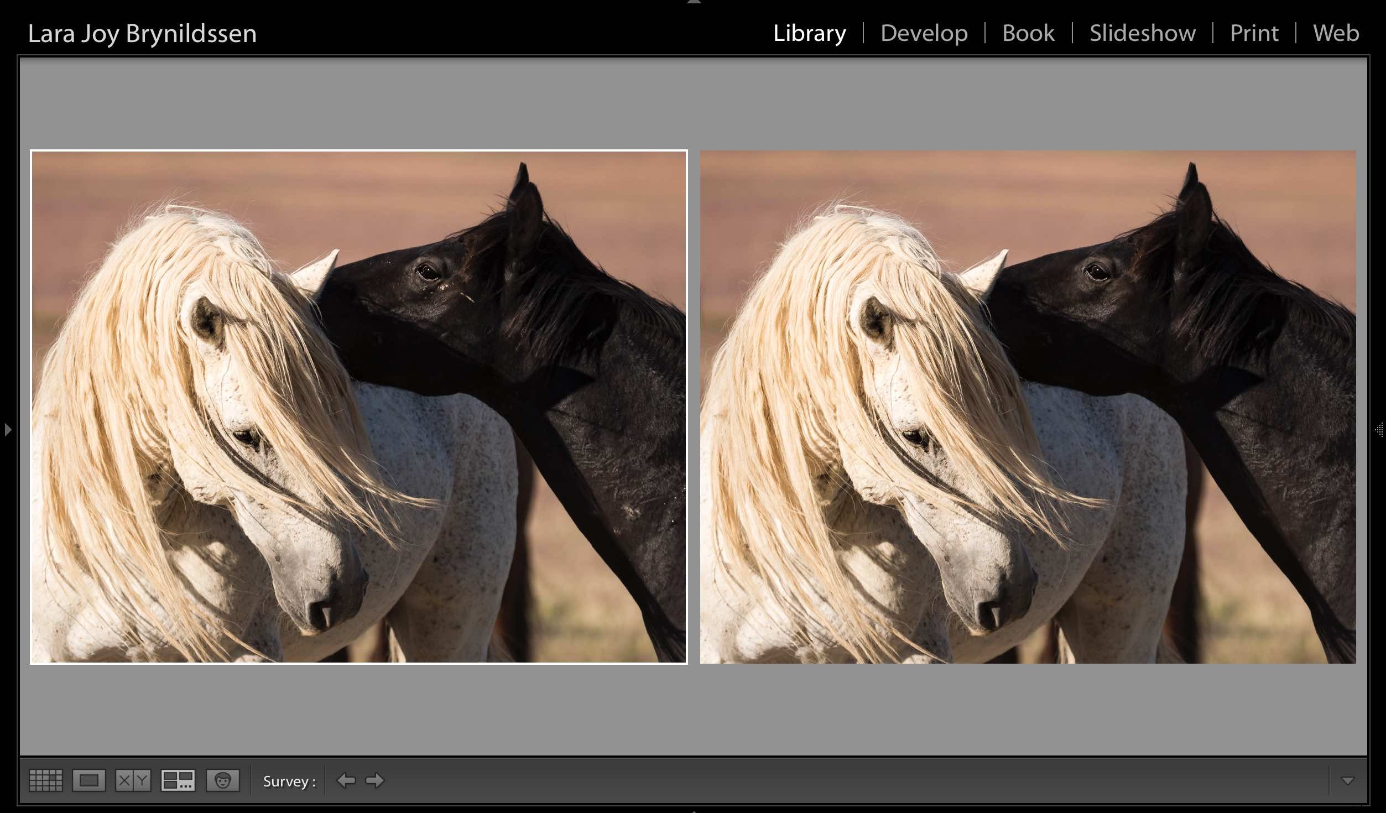Screen dimensions: 1386x813
Task: Open the Print module
Action: pos(1254,33)
